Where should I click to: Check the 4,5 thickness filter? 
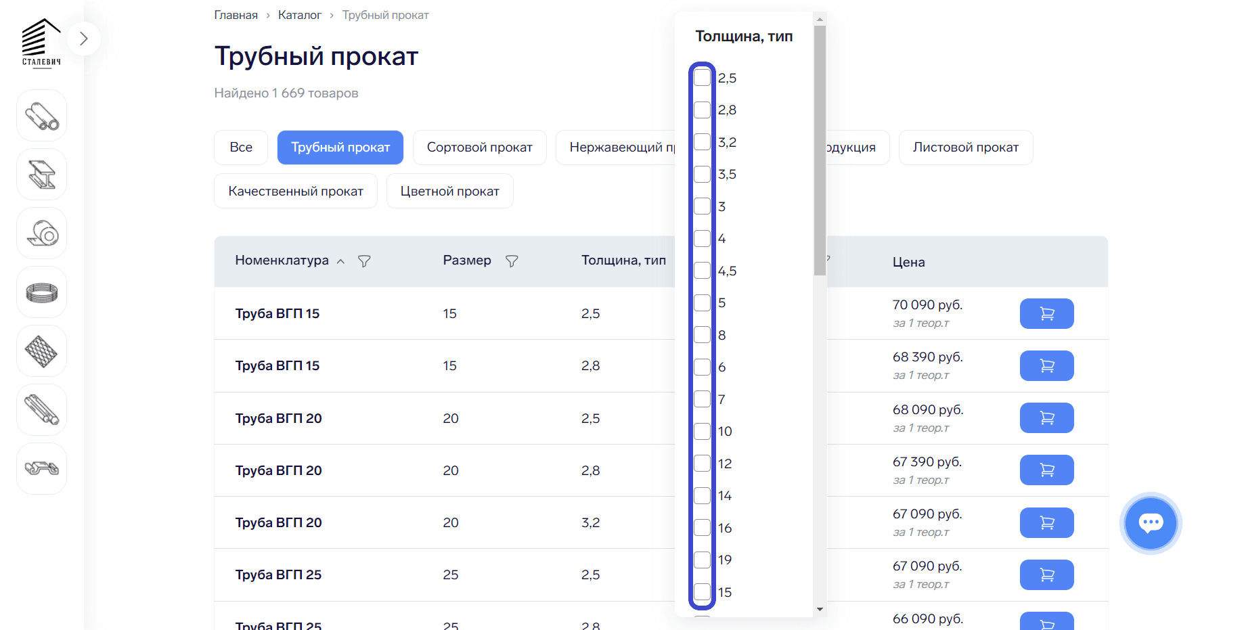coord(703,271)
